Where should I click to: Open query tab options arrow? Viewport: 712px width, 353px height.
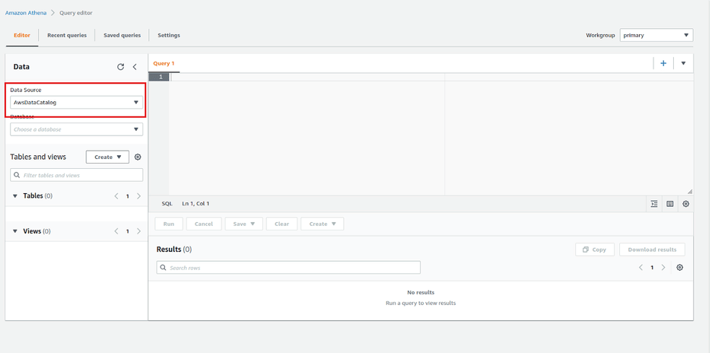[683, 63]
